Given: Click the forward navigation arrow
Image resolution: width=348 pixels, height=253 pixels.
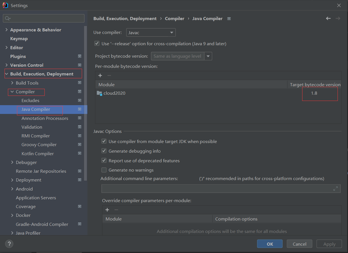Looking at the screenshot, I should [x=338, y=18].
